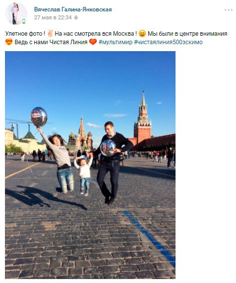
Task: Click the author's round profile avatar
Action: pyautogui.click(x=16, y=13)
